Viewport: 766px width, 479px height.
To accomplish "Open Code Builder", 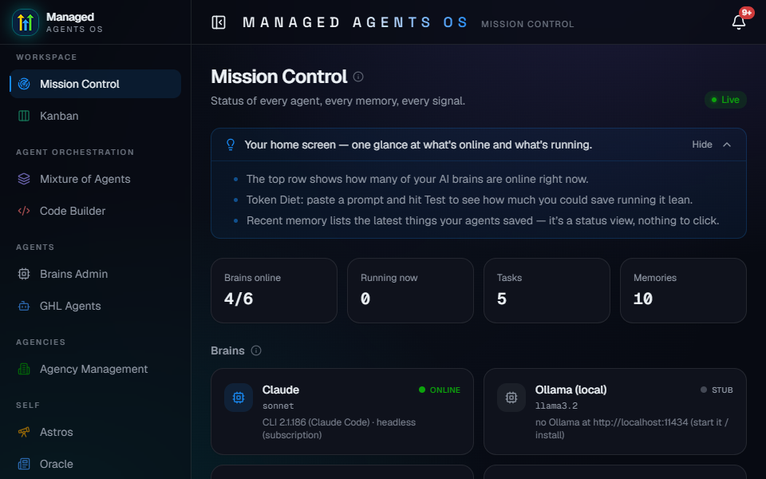I will click(x=95, y=211).
